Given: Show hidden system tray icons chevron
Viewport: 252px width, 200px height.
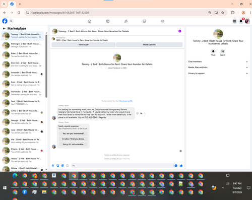Looking at the screenshot, I should 223,188.
